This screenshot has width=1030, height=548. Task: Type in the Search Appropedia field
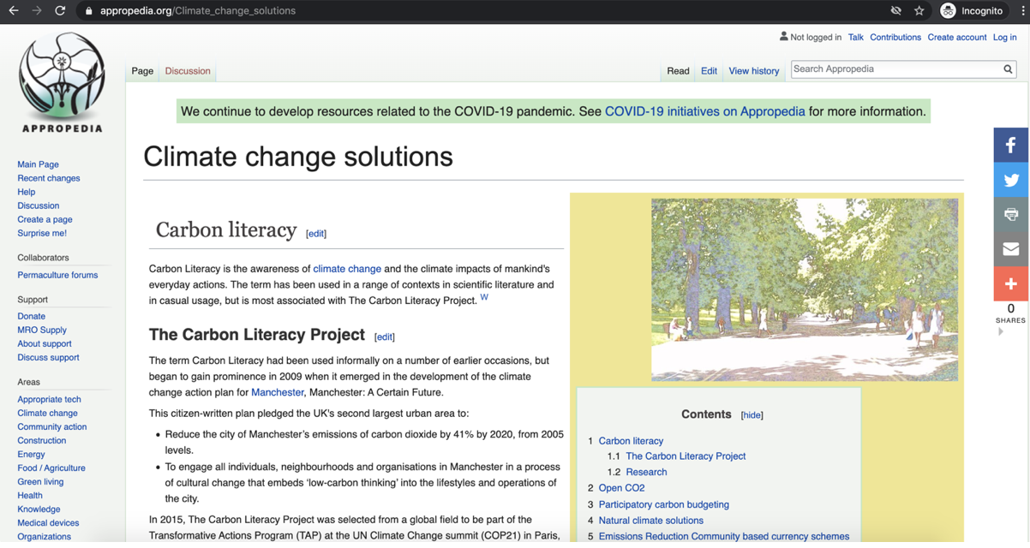tap(895, 69)
